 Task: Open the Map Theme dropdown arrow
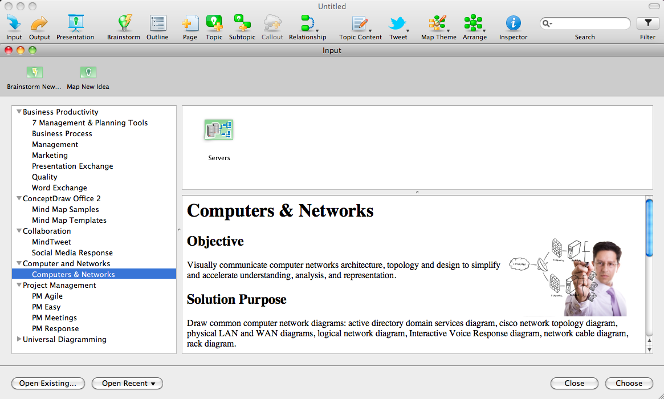[449, 31]
